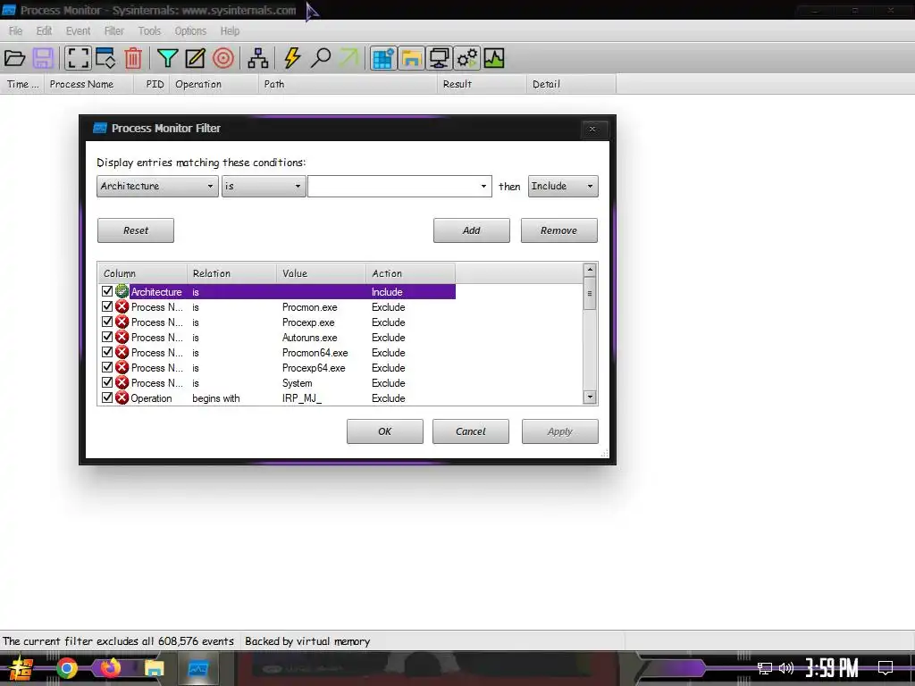Click the Start button on the taskbar
This screenshot has width=915, height=686.
21,668
